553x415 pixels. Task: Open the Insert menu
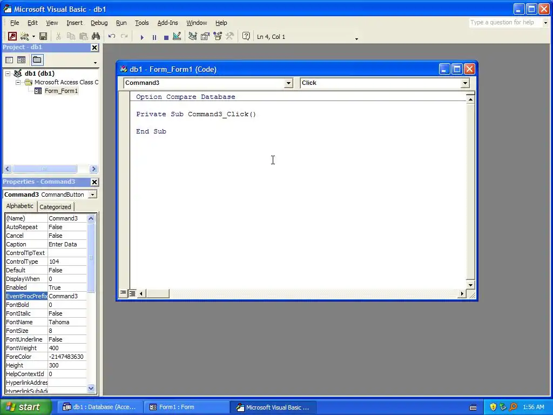pyautogui.click(x=75, y=23)
